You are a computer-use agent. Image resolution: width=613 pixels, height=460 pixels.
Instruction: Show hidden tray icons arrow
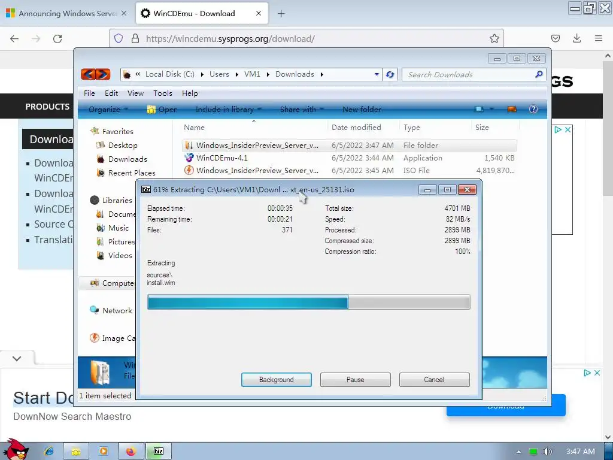point(518,452)
